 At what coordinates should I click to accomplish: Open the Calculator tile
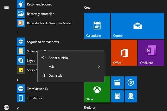117,96
